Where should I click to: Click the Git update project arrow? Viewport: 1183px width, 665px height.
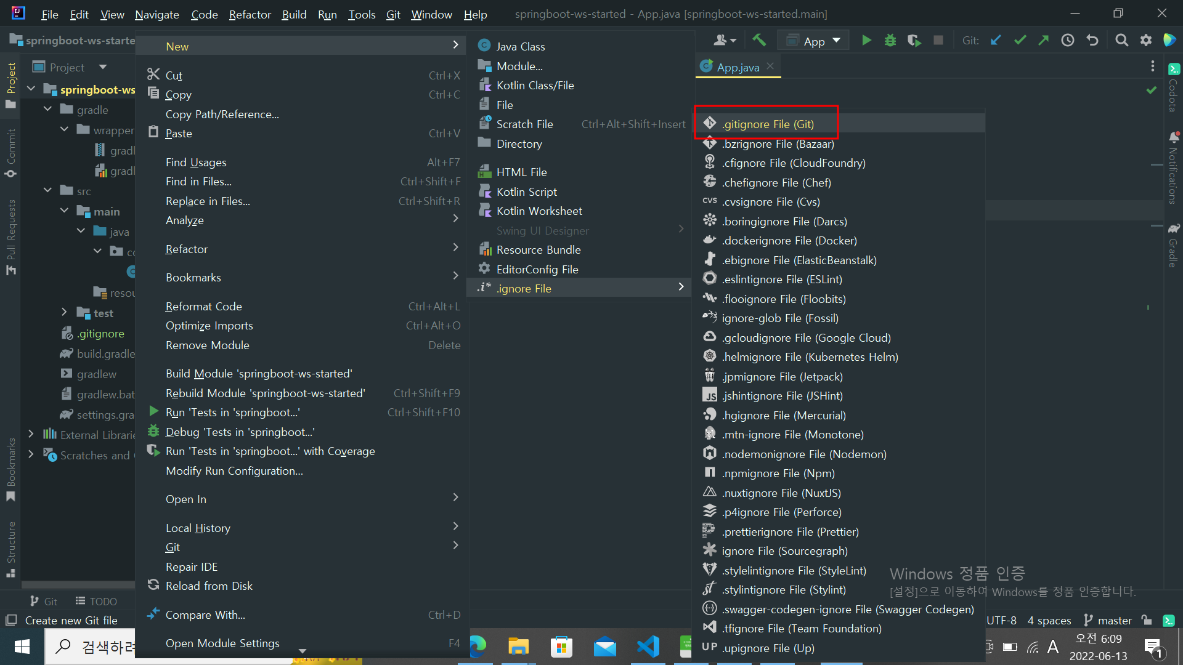pyautogui.click(x=996, y=41)
